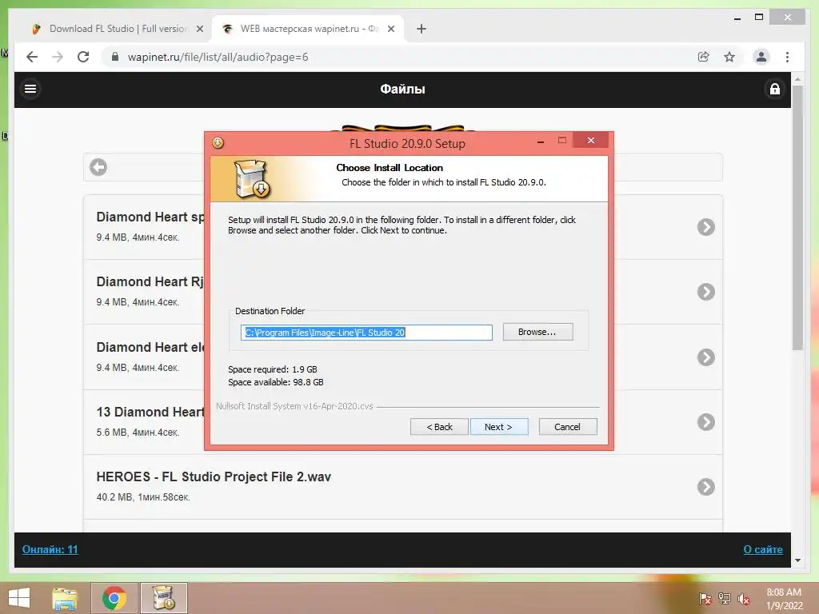This screenshot has width=819, height=614.
Task: Click Browse to choose another folder
Action: (537, 332)
